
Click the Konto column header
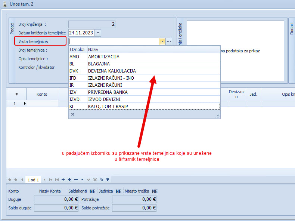point(42,94)
